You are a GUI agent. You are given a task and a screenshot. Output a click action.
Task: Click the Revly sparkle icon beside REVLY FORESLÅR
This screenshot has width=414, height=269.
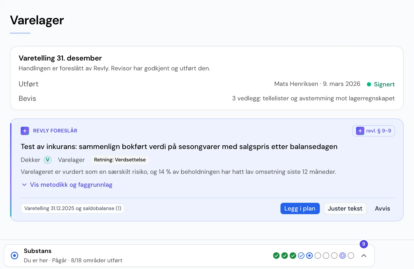point(25,131)
